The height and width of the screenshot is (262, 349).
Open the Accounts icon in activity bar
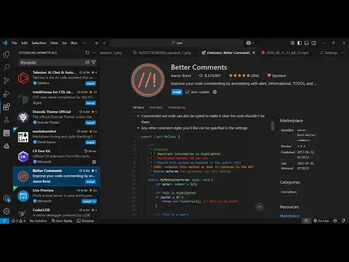coord(7,198)
